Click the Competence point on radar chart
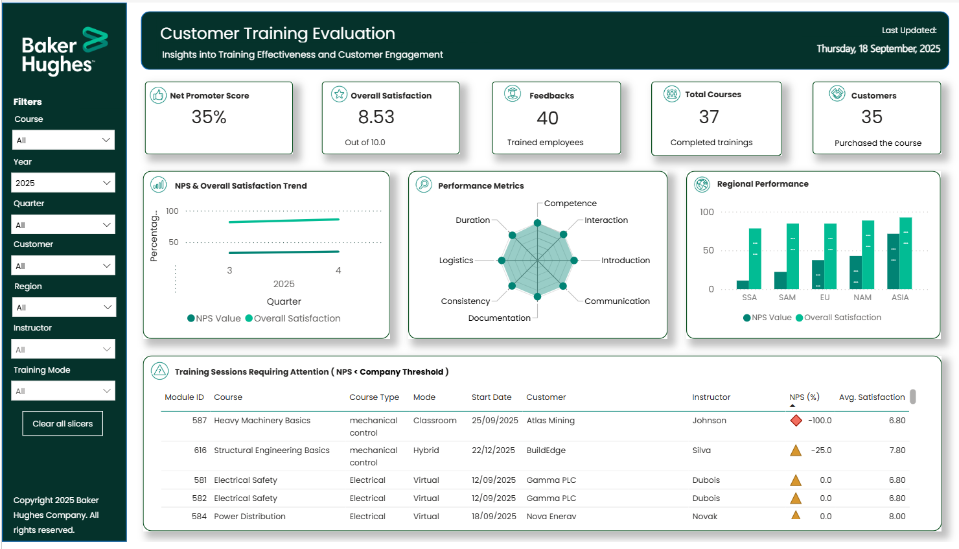959x549 pixels. click(537, 223)
